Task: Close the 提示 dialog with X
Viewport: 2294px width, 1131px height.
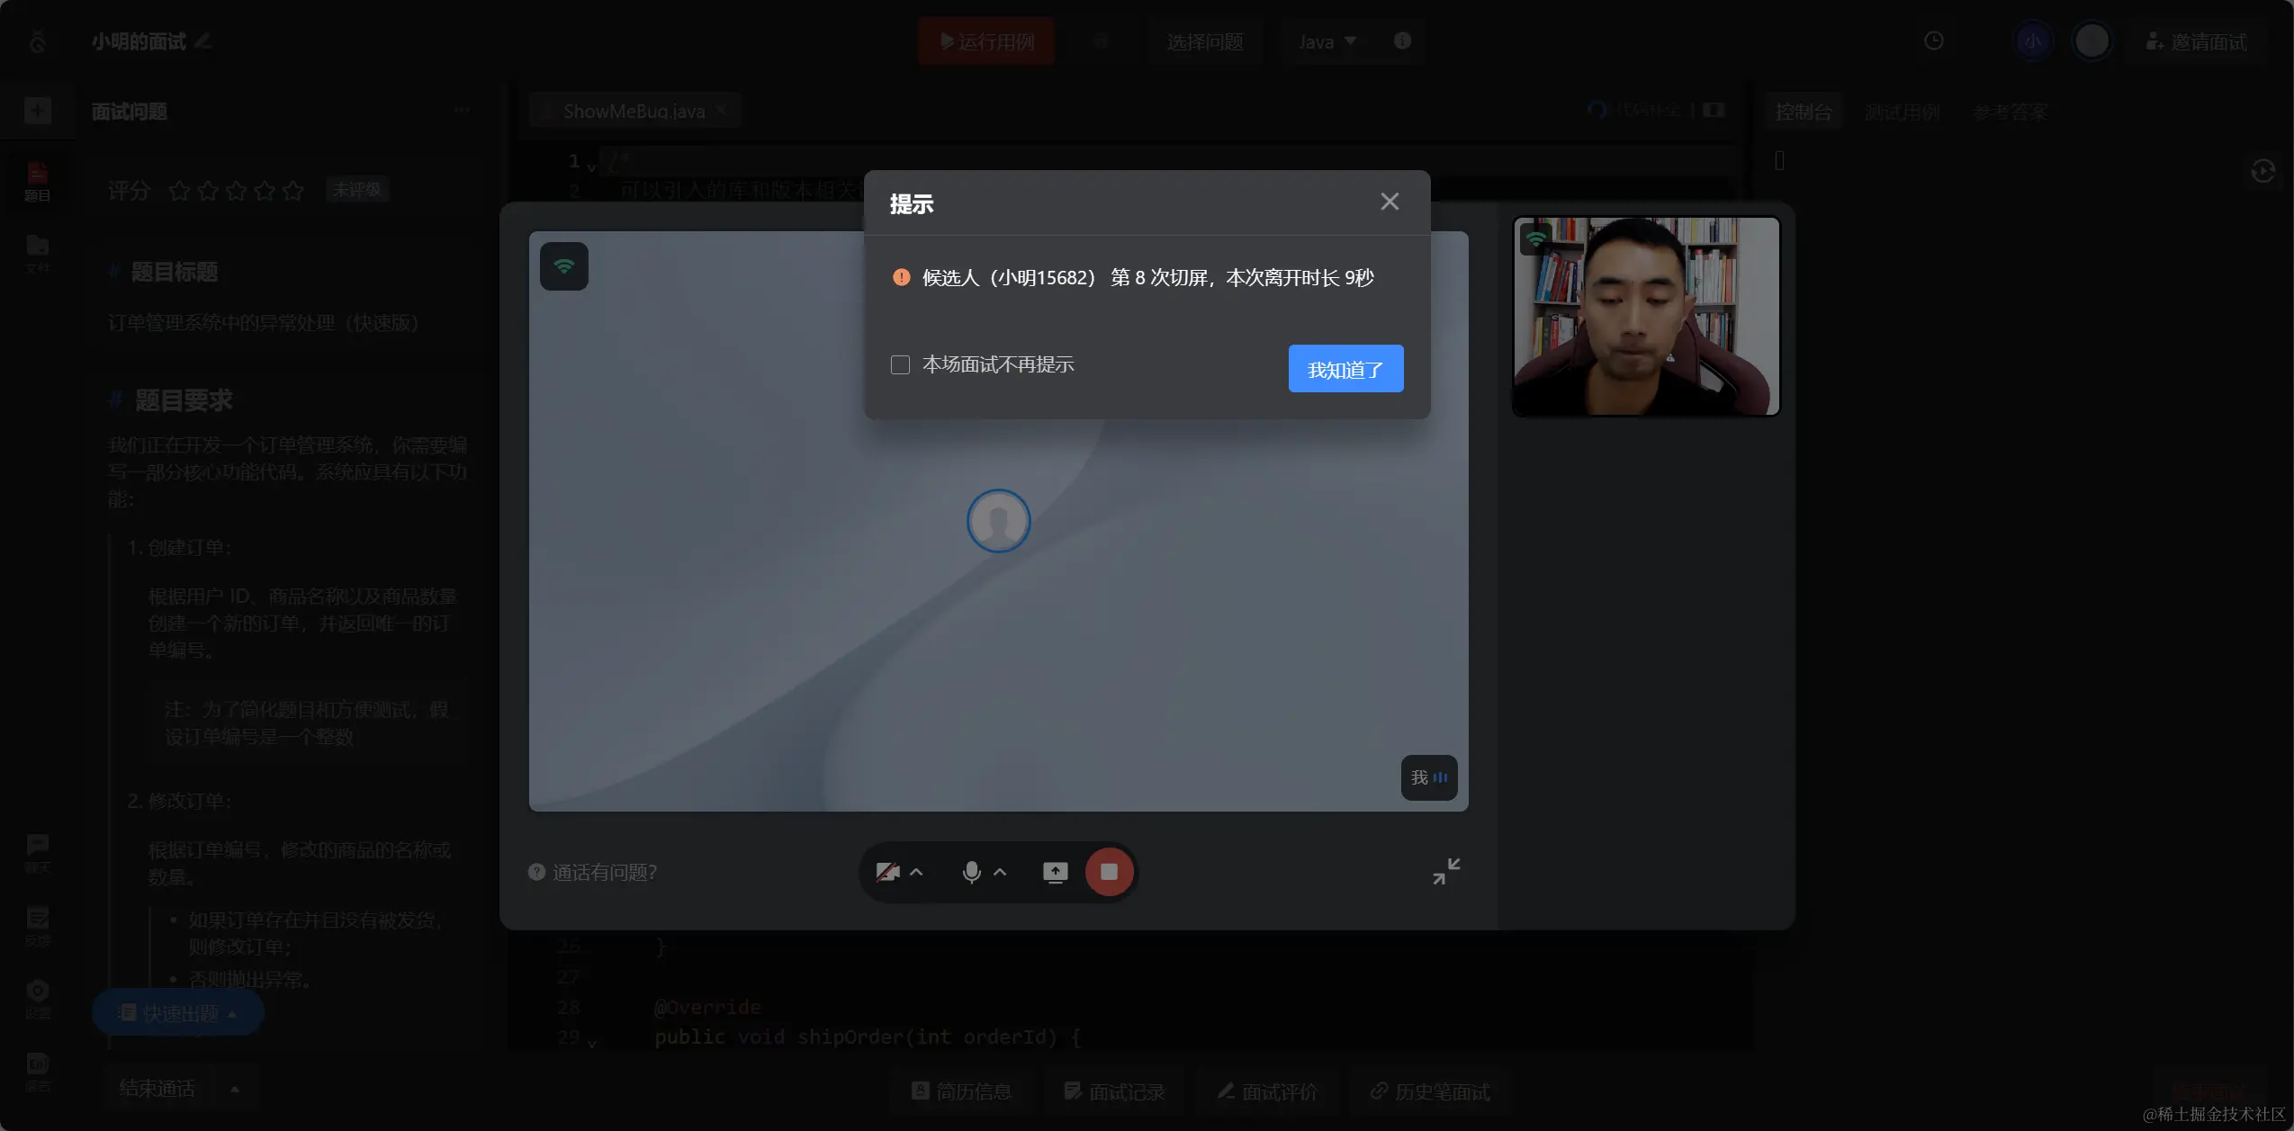Action: pos(1390,202)
